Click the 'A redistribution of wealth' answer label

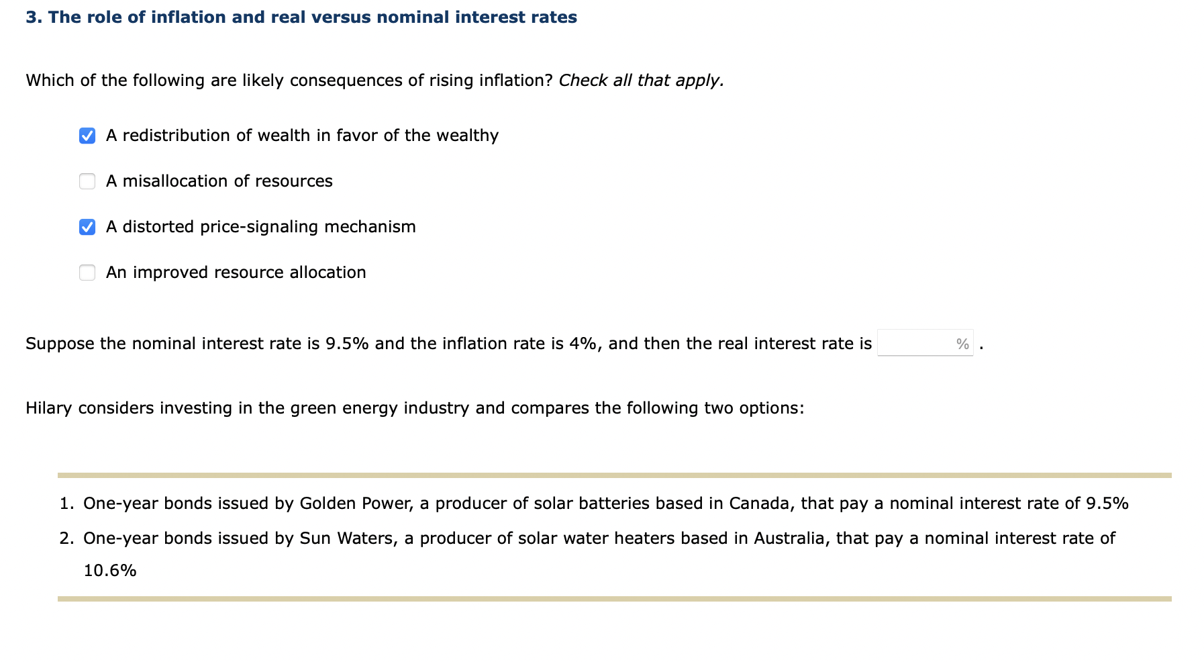(301, 135)
